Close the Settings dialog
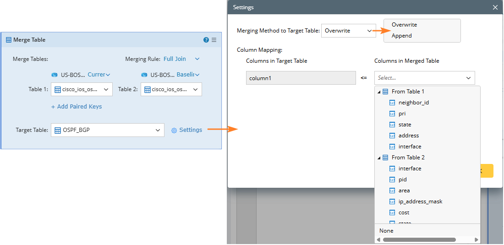This screenshot has height=245, width=504. (495, 7)
